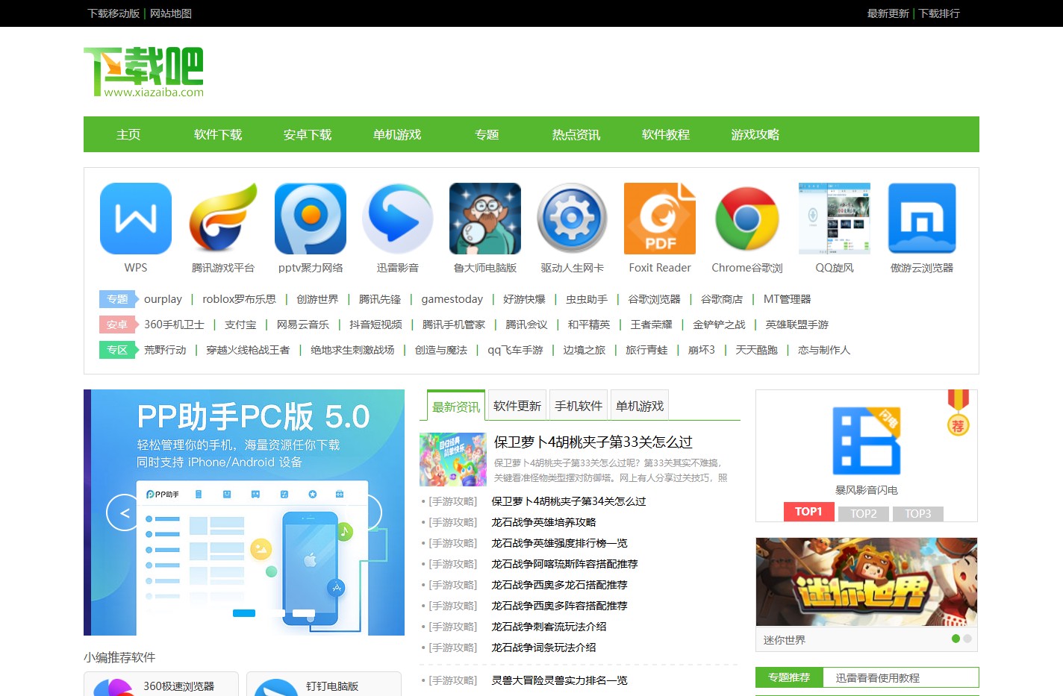Open 最新更新 link in top bar

click(x=888, y=13)
